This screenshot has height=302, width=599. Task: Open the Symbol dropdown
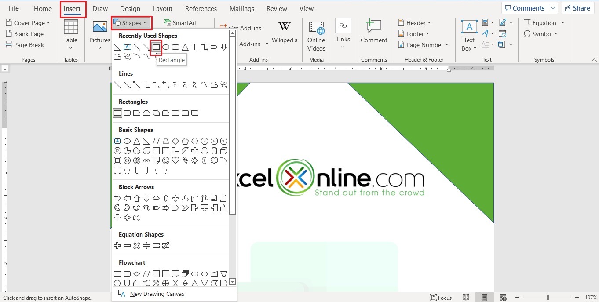pyautogui.click(x=541, y=34)
